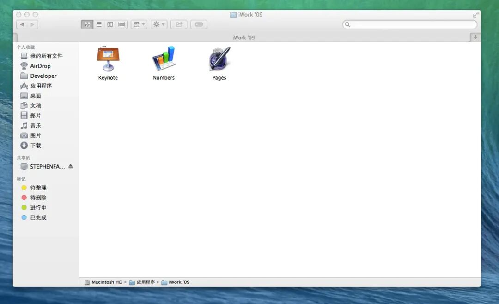Filter by the blue 已完成 tag
Viewport: 499px width, 304px height.
[x=34, y=217]
